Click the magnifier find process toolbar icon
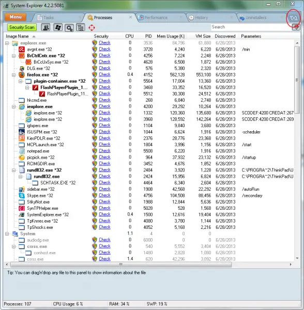 click(69, 28)
